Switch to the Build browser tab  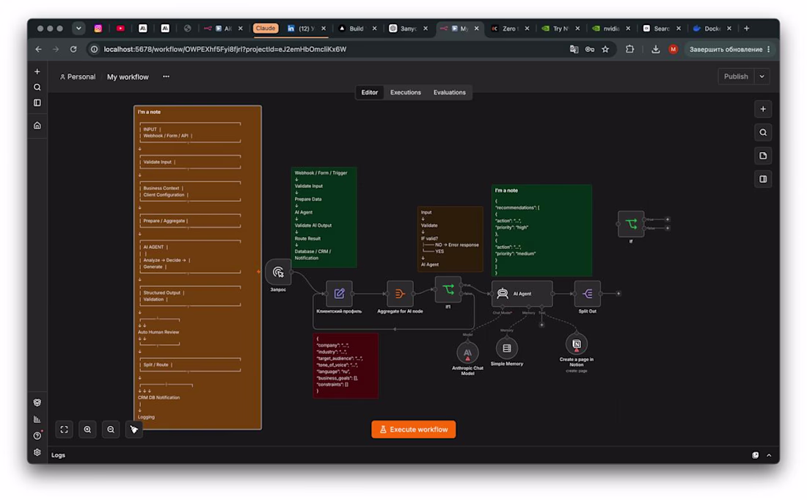[x=356, y=29]
